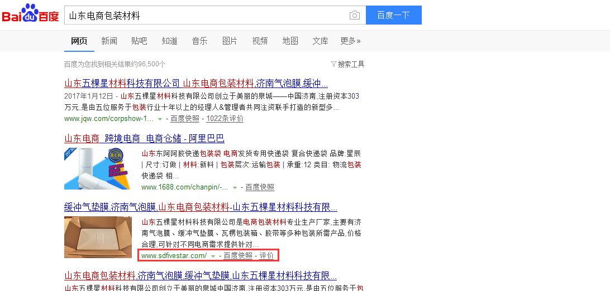Image resolution: width=610 pixels, height=291 pixels.
Task: Switch to the 贴吧 tab
Action: tap(139, 41)
